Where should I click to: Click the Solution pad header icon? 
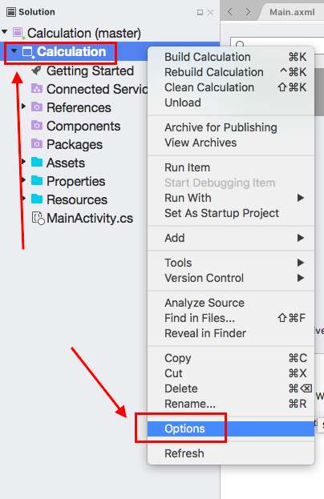(x=11, y=12)
